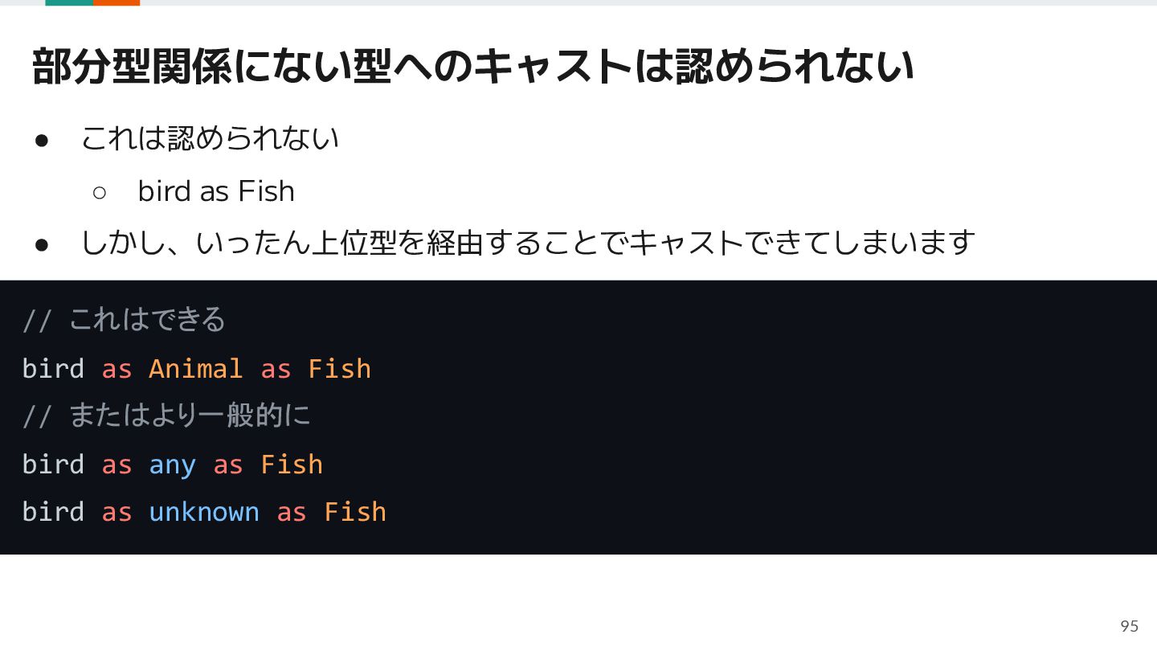Click the 'any' keyword in code
Image resolution: width=1157 pixels, height=651 pixels.
172,465
